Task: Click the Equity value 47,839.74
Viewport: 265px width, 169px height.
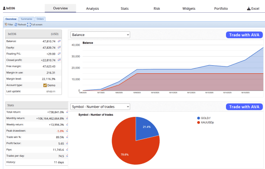Action: click(49, 48)
